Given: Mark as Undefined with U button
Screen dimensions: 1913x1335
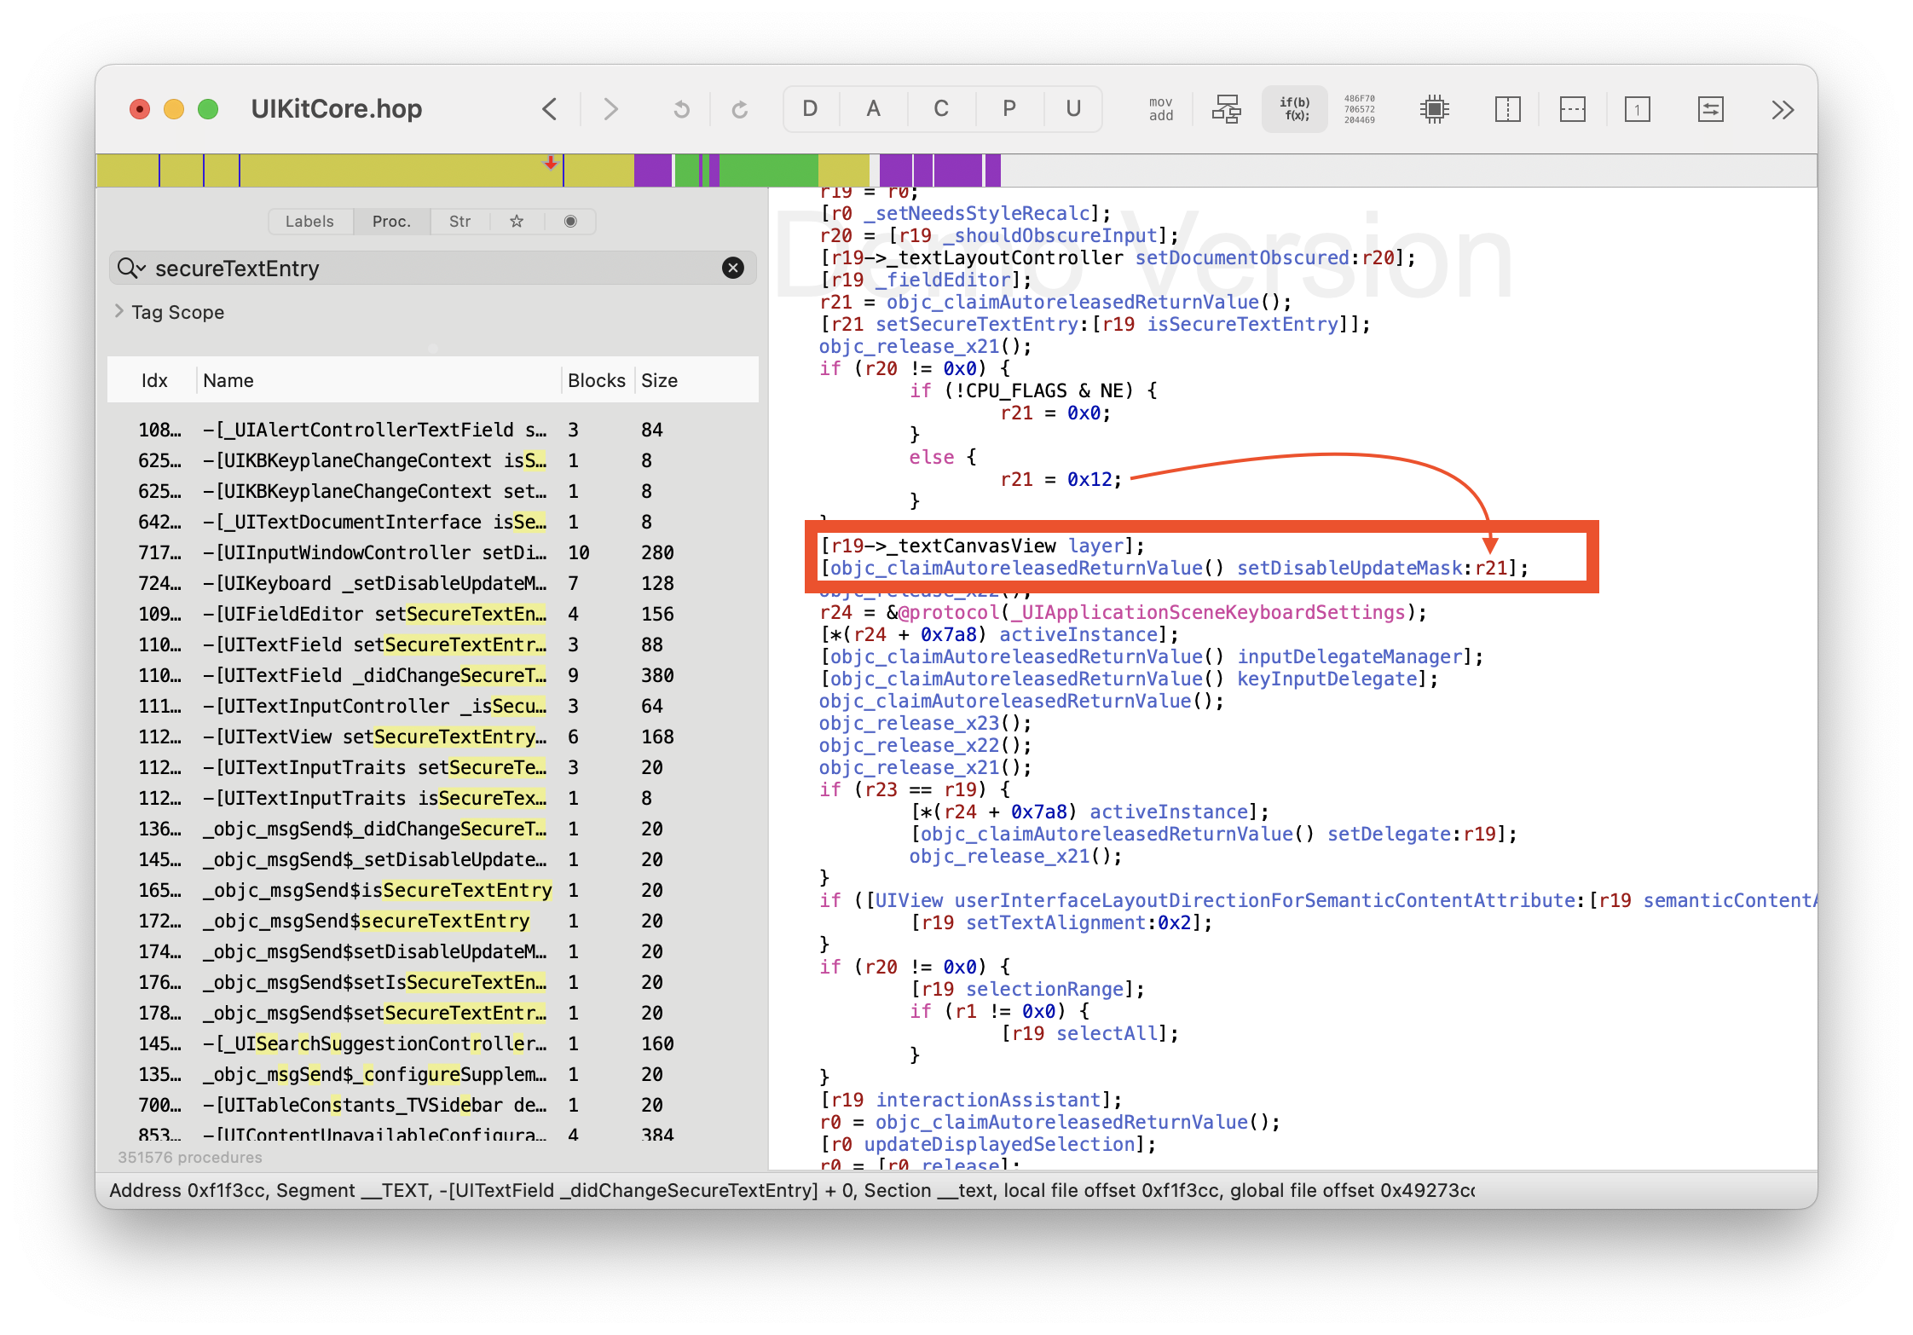Looking at the screenshot, I should pos(1073,109).
